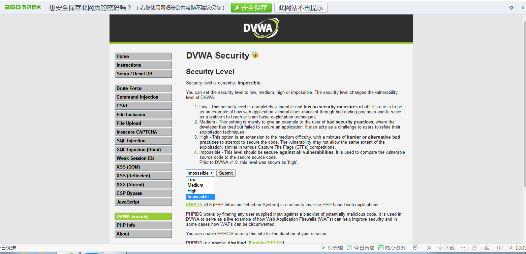Click the DVWA logo in header
526x254 pixels.
[x=261, y=28]
